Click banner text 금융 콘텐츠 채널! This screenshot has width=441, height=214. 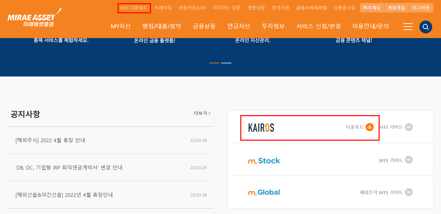click(354, 40)
